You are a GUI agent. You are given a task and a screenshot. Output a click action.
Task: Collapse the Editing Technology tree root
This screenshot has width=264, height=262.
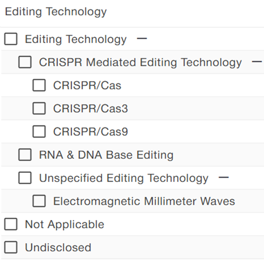(x=142, y=39)
